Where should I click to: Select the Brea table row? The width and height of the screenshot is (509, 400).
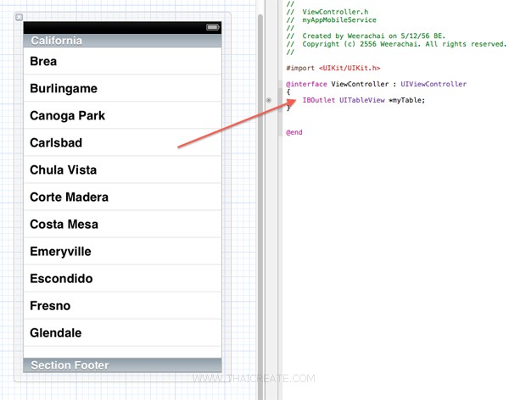[123, 61]
